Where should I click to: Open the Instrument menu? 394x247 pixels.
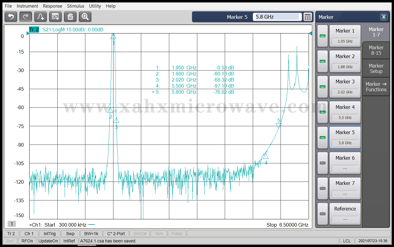pos(27,6)
